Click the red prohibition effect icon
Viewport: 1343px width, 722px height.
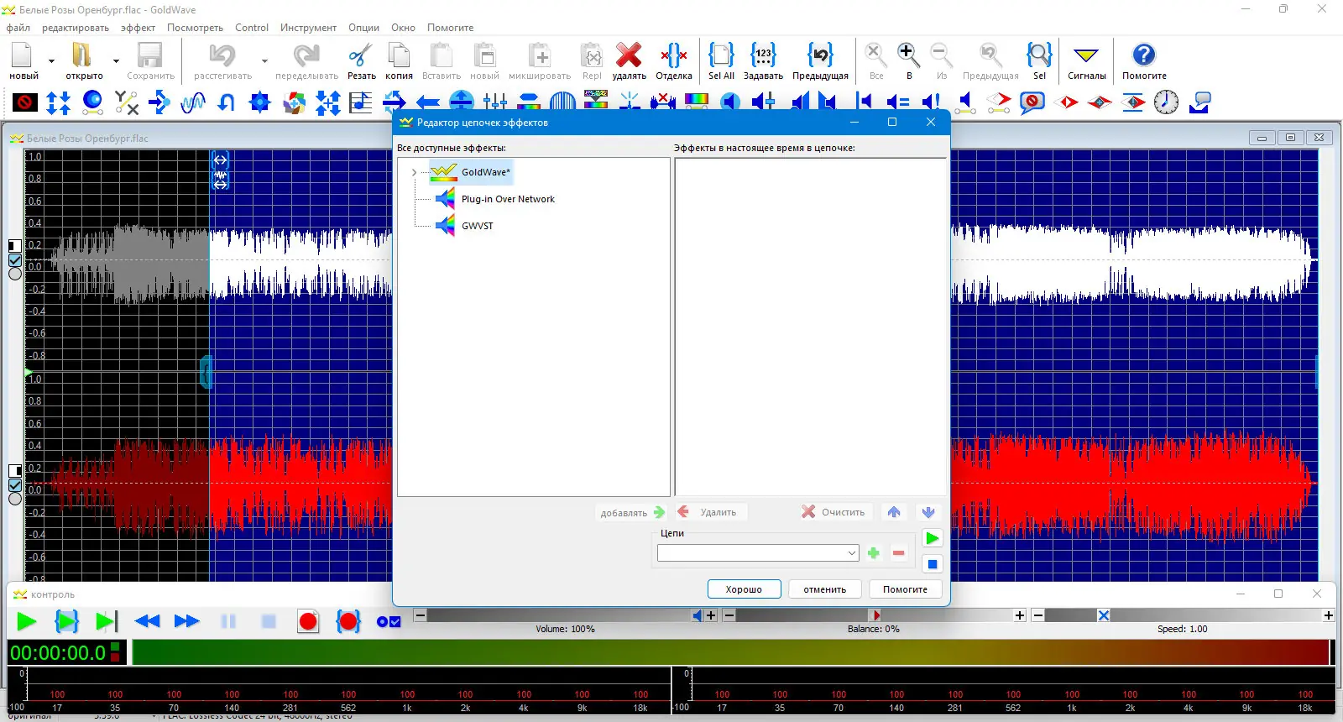click(x=25, y=102)
